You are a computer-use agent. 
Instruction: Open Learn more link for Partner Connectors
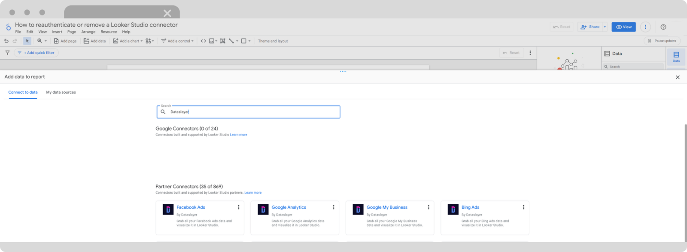(253, 193)
